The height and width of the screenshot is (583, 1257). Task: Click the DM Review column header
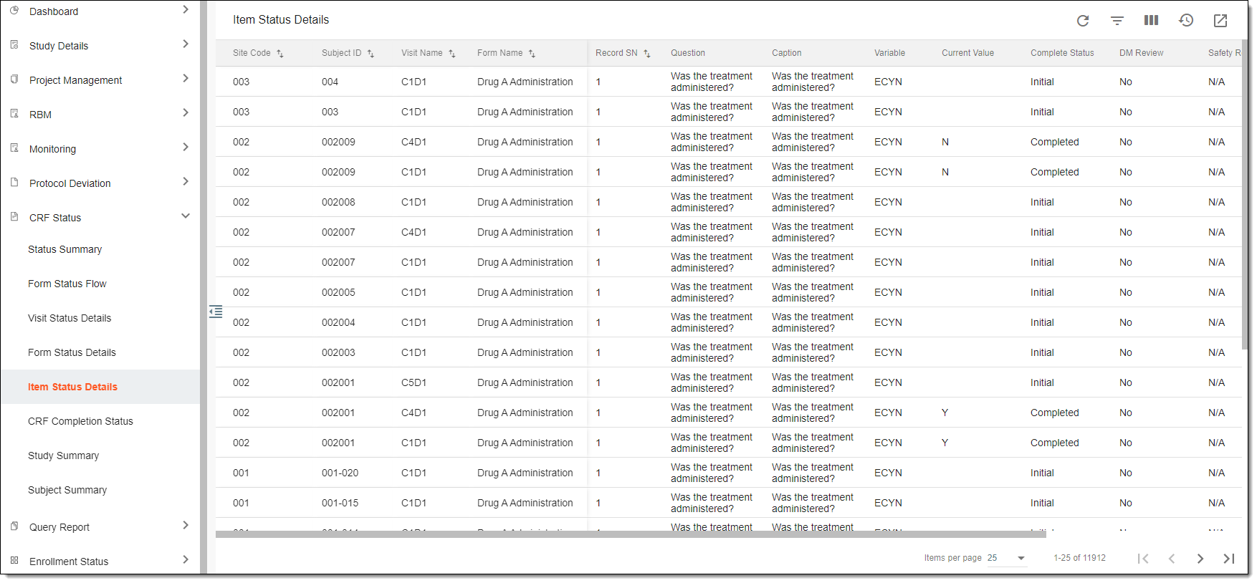tap(1142, 53)
